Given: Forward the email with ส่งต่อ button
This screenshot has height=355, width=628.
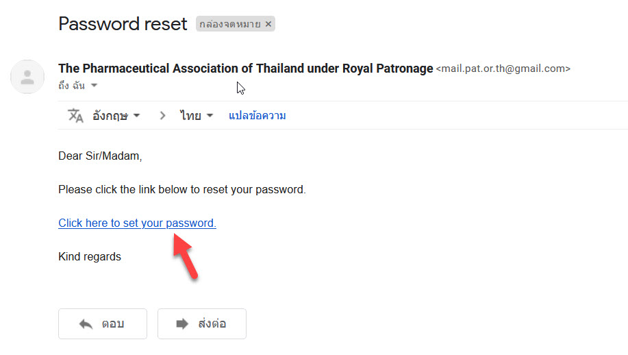Looking at the screenshot, I should [x=202, y=323].
